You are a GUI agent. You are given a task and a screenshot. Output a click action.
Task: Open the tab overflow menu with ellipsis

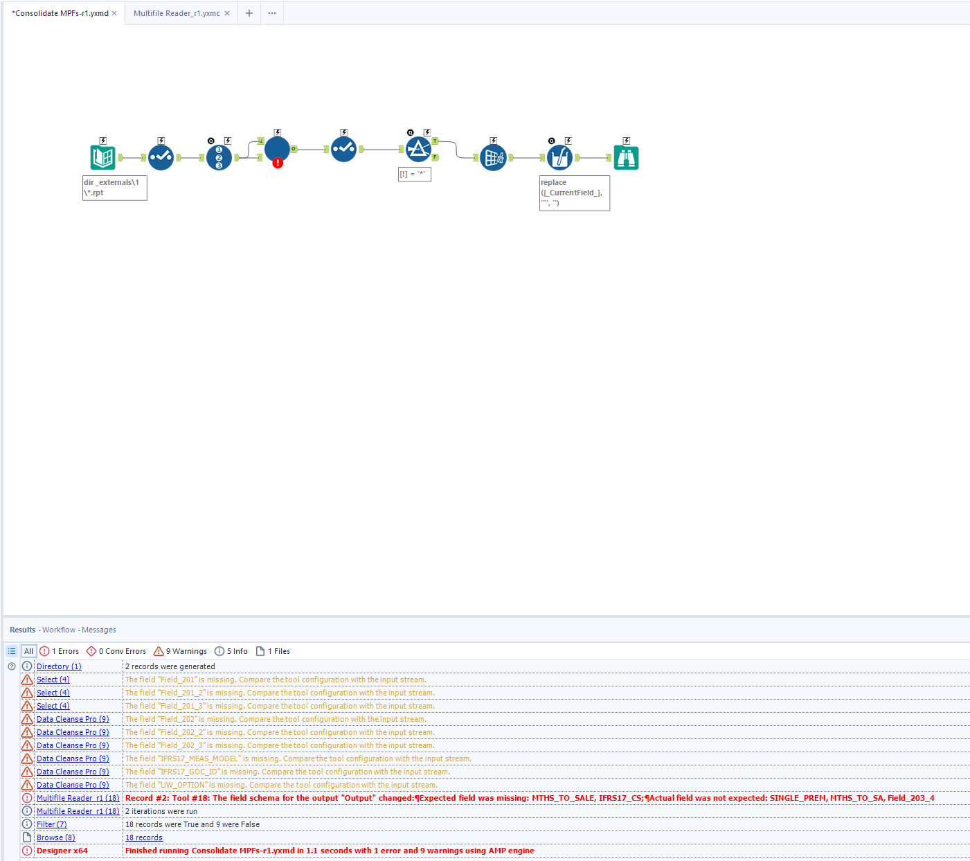(x=271, y=13)
